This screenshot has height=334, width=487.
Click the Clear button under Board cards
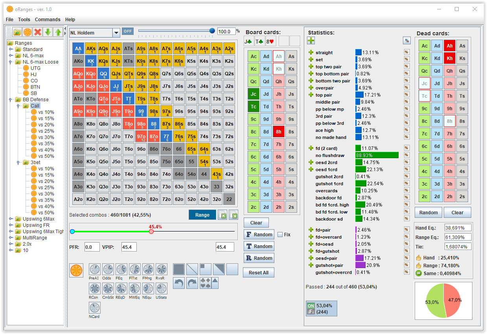pos(256,223)
